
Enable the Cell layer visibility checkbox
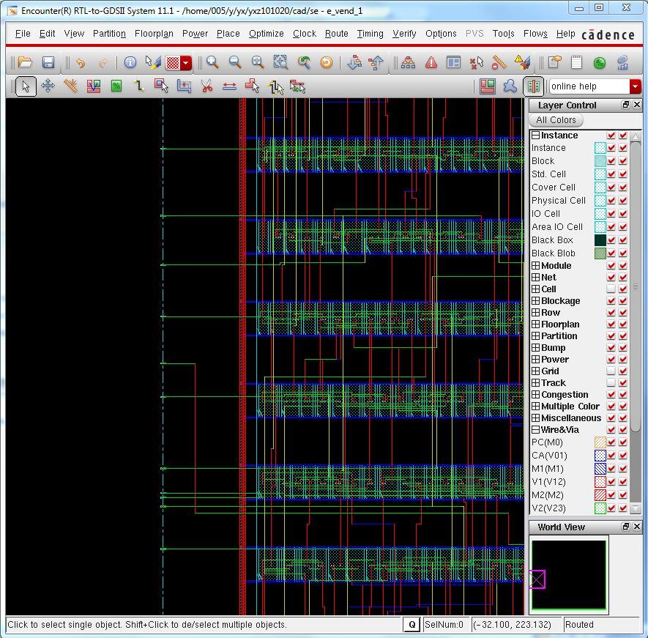pyautogui.click(x=611, y=289)
